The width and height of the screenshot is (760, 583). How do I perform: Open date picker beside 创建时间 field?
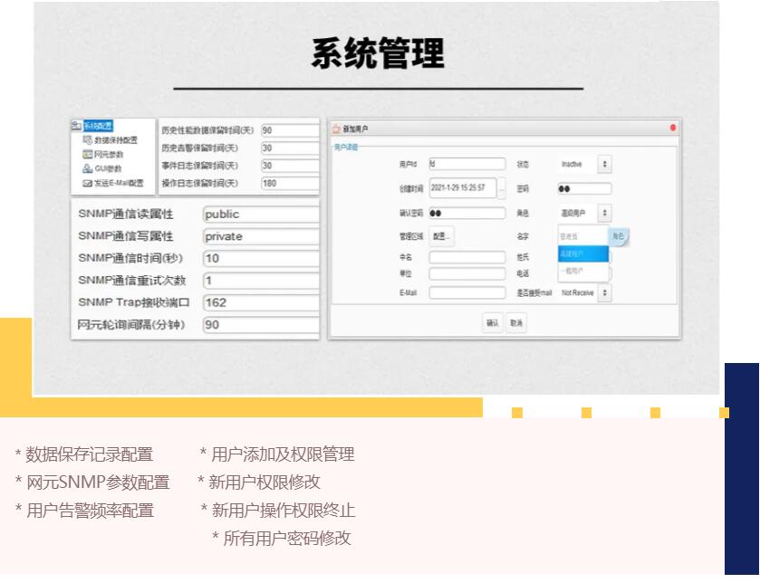502,189
